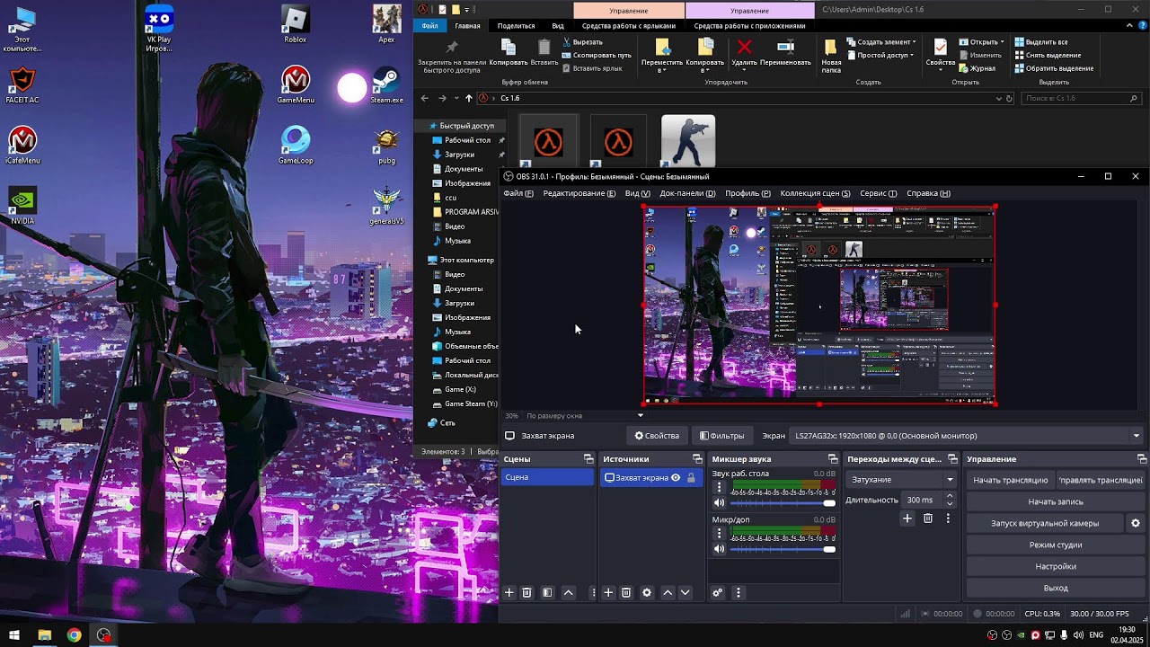Toggle visibility eye of Захват экрана source
The width and height of the screenshot is (1150, 647).
(676, 478)
